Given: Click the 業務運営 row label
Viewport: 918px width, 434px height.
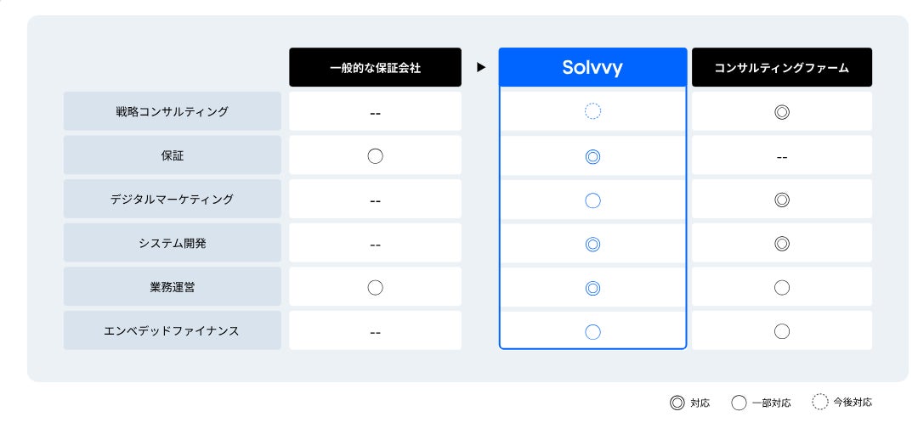Looking at the screenshot, I should tap(173, 287).
